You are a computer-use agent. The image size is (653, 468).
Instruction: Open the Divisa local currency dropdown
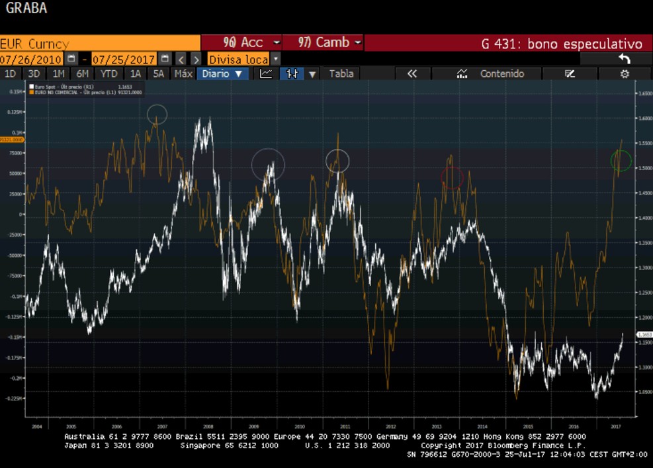tap(243, 59)
